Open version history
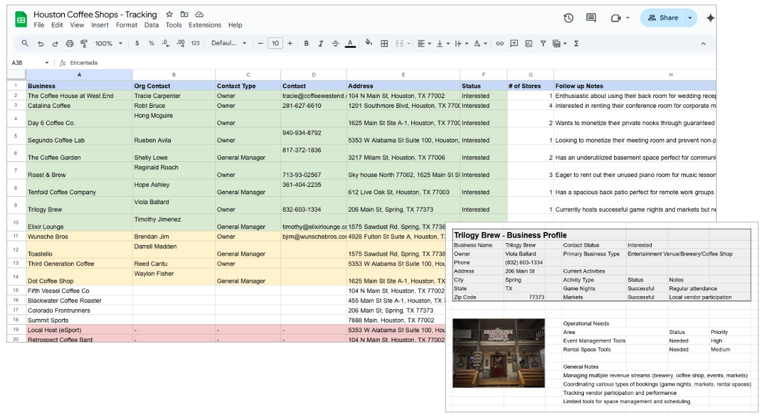This screenshot has width=765, height=417. (568, 18)
